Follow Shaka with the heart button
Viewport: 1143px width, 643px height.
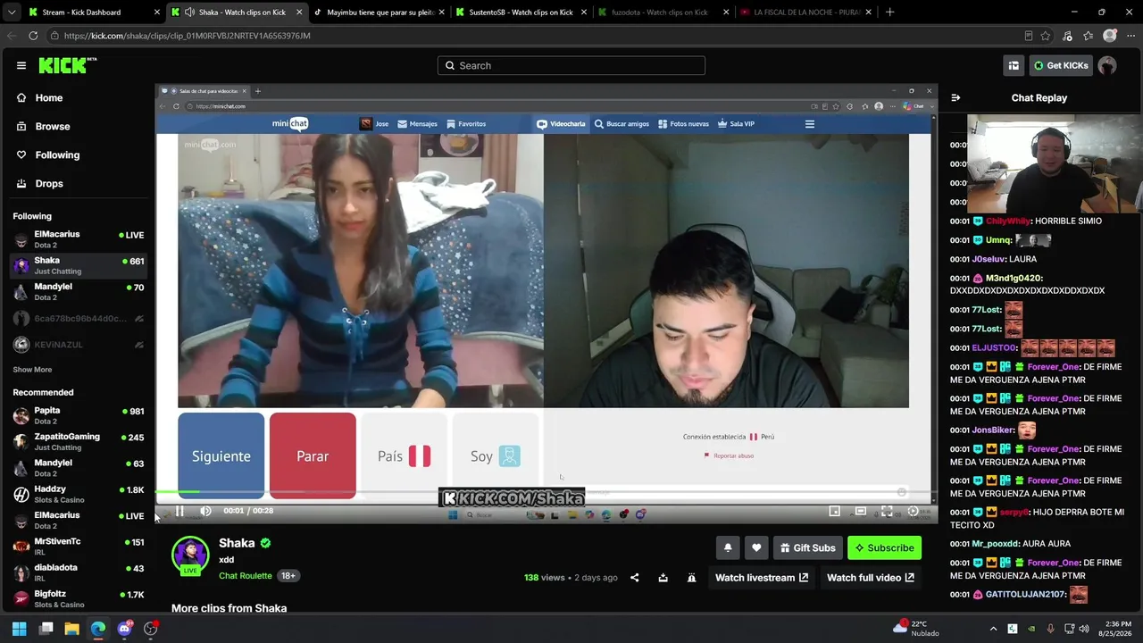756,547
